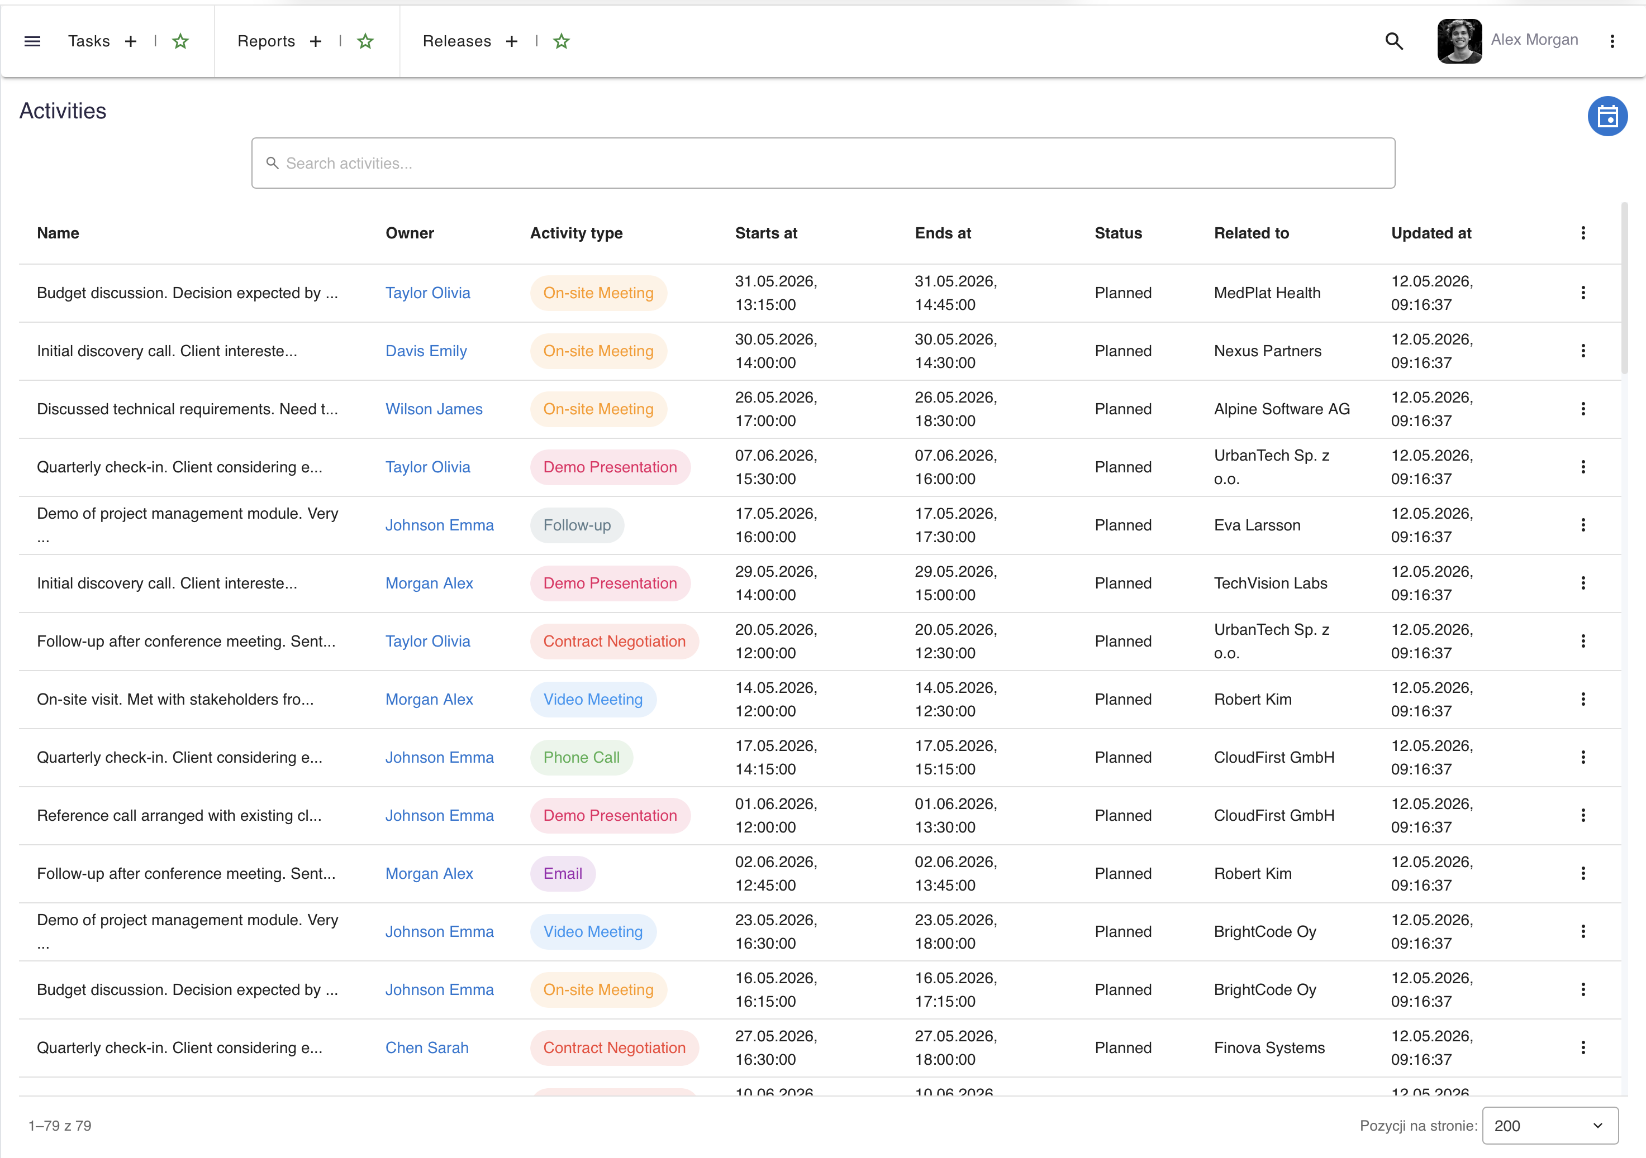
Task: Sort by Starts at column header
Action: [x=765, y=233]
